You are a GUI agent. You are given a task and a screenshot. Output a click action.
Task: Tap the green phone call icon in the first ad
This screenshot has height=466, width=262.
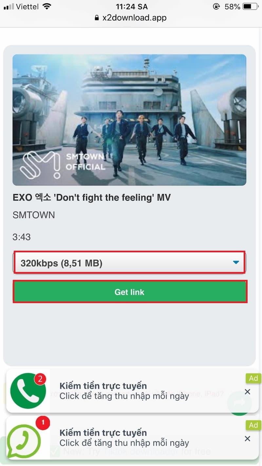pyautogui.click(x=28, y=391)
